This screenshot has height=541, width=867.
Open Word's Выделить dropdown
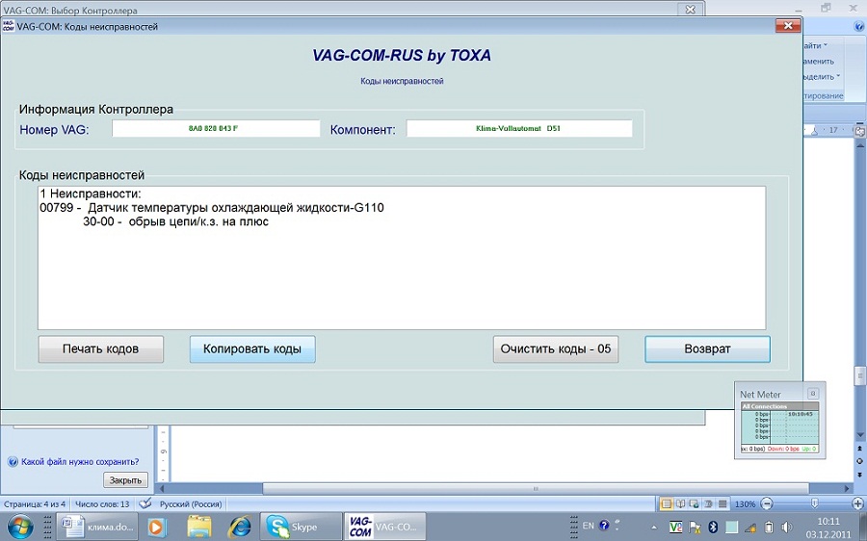822,76
